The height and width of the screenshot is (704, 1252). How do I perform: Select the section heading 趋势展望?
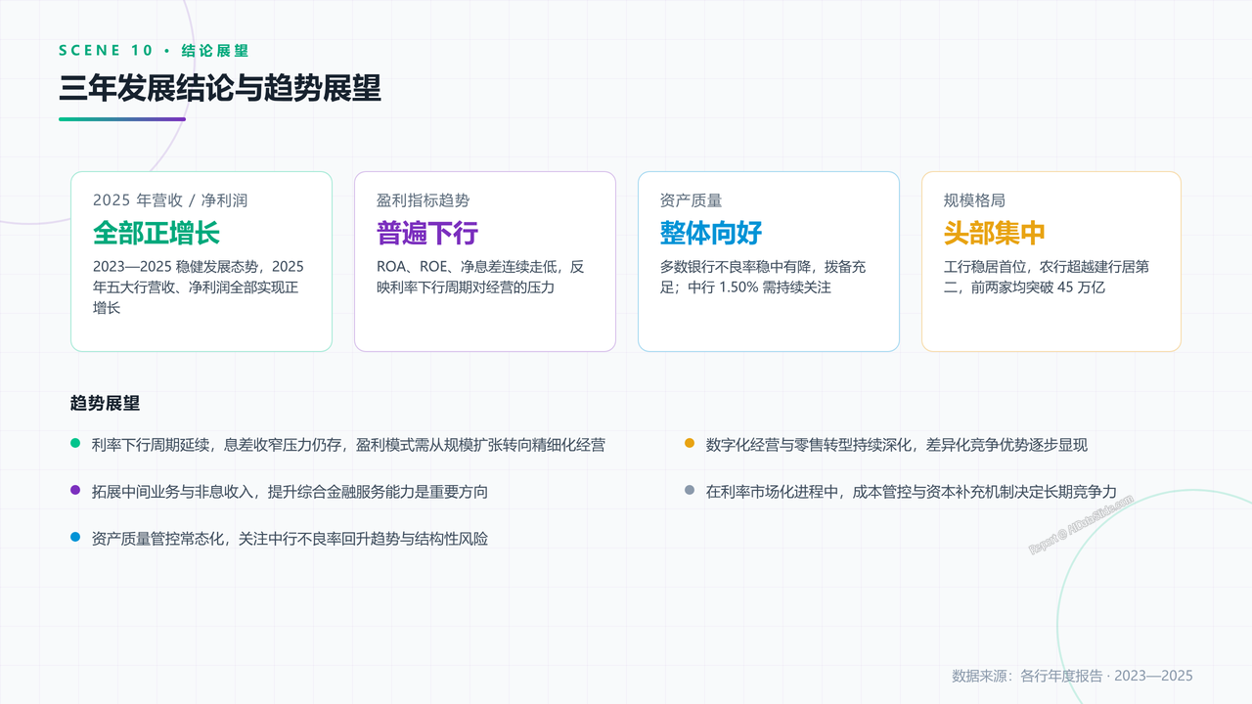point(105,403)
